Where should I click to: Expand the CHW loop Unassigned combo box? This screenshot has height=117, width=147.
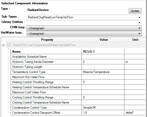tap(84, 28)
